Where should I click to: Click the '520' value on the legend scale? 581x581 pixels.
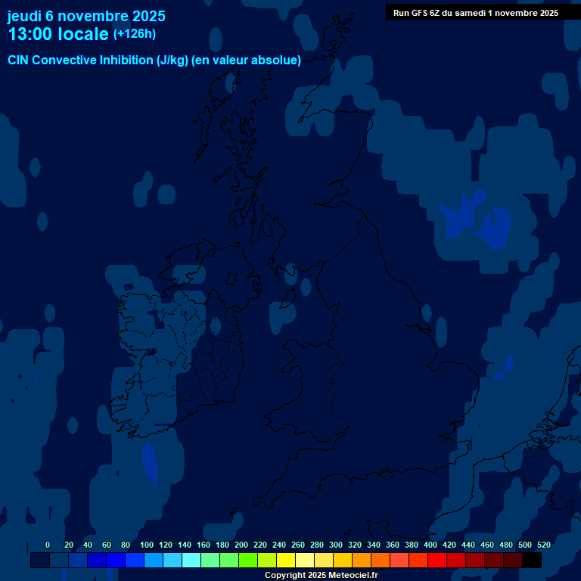tap(543, 545)
